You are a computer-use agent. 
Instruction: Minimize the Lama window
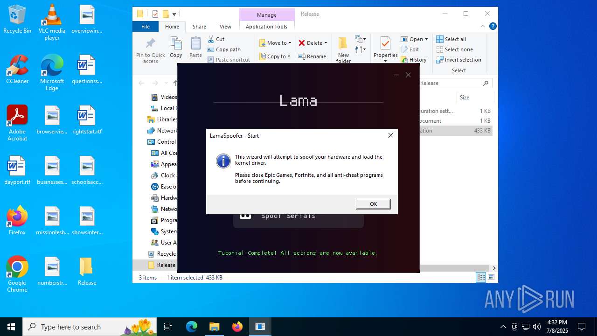tap(396, 75)
